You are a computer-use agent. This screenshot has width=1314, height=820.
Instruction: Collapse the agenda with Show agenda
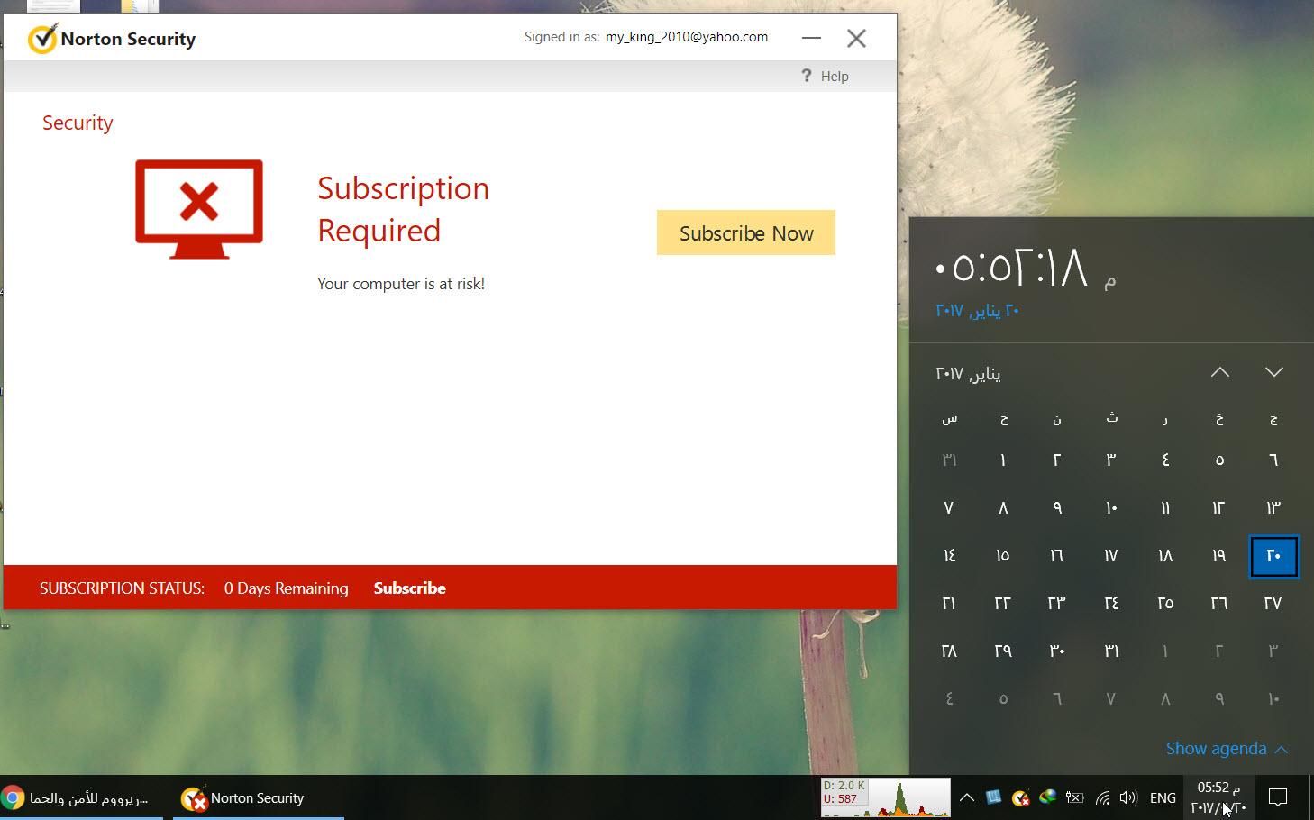1227,748
